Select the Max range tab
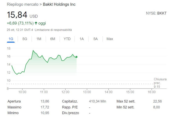The width and height of the screenshot is (175, 120). [110, 39]
